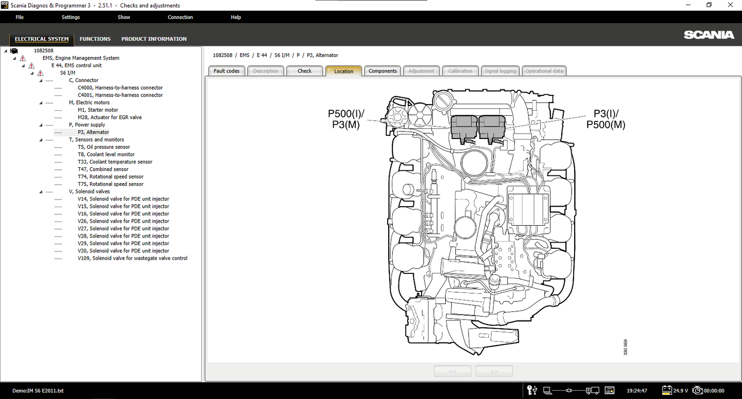This screenshot has height=399, width=742.
Task: Open the Components tab
Action: (x=383, y=71)
